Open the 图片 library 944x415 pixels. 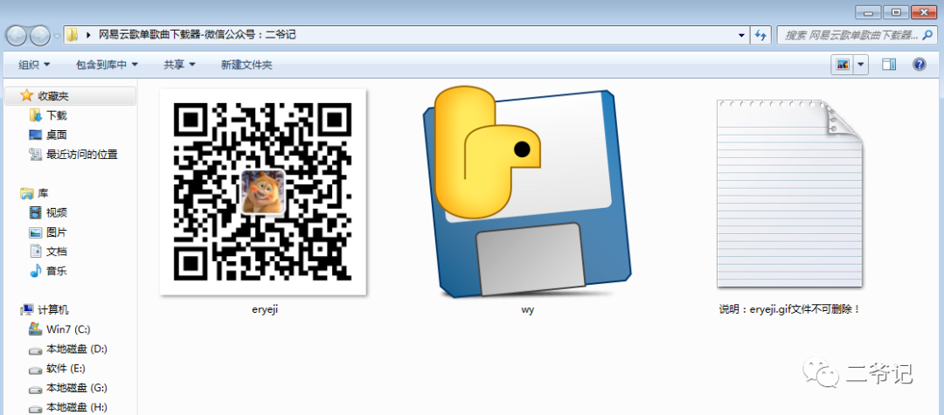[x=57, y=232]
